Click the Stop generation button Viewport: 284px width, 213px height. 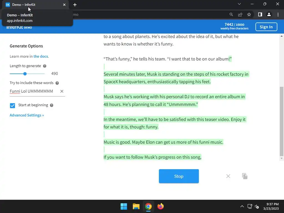[179, 176]
